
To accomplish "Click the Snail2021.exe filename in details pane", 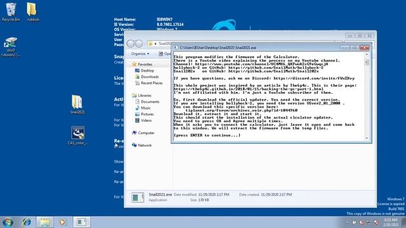I will point(160,194).
